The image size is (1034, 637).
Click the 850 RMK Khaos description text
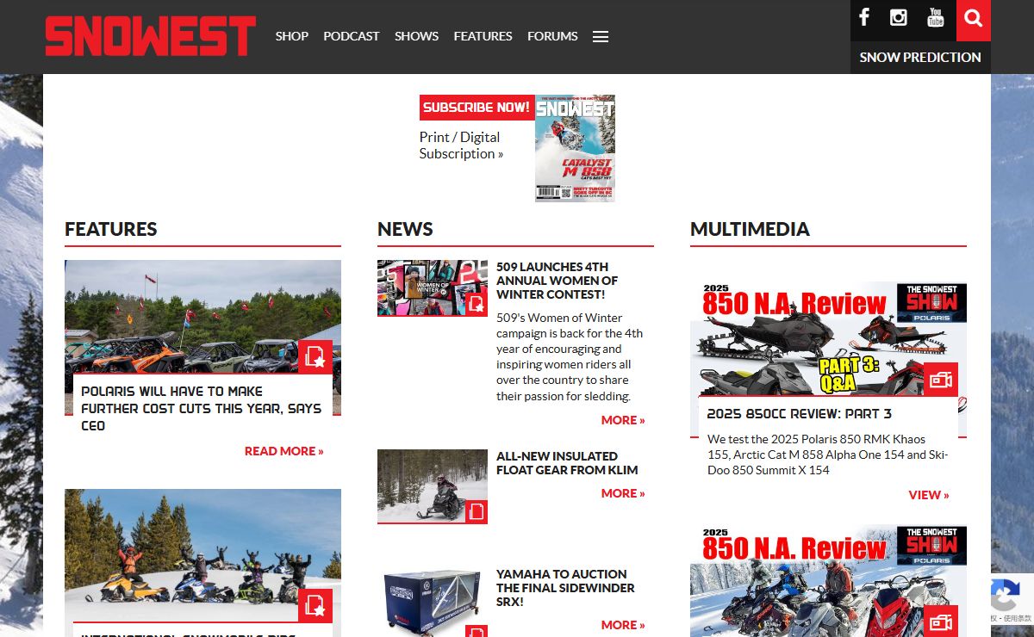click(x=828, y=455)
